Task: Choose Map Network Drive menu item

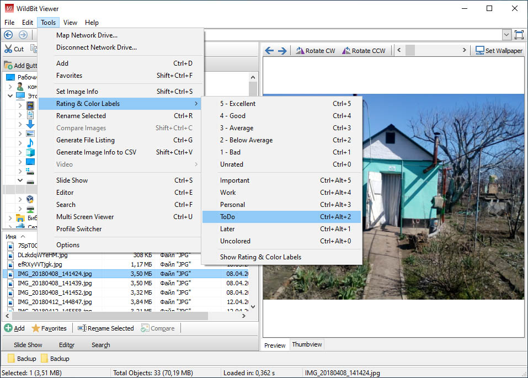Action: tap(120, 35)
